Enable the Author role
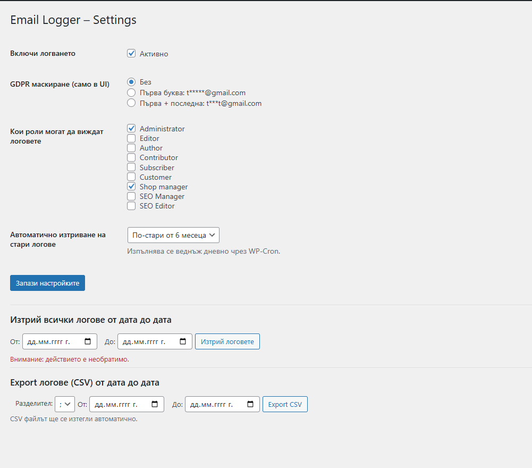This screenshot has width=532, height=468. (131, 148)
